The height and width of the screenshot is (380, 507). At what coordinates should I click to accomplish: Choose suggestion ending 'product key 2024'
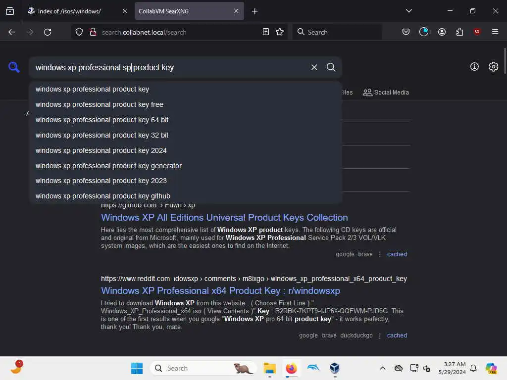point(186,150)
